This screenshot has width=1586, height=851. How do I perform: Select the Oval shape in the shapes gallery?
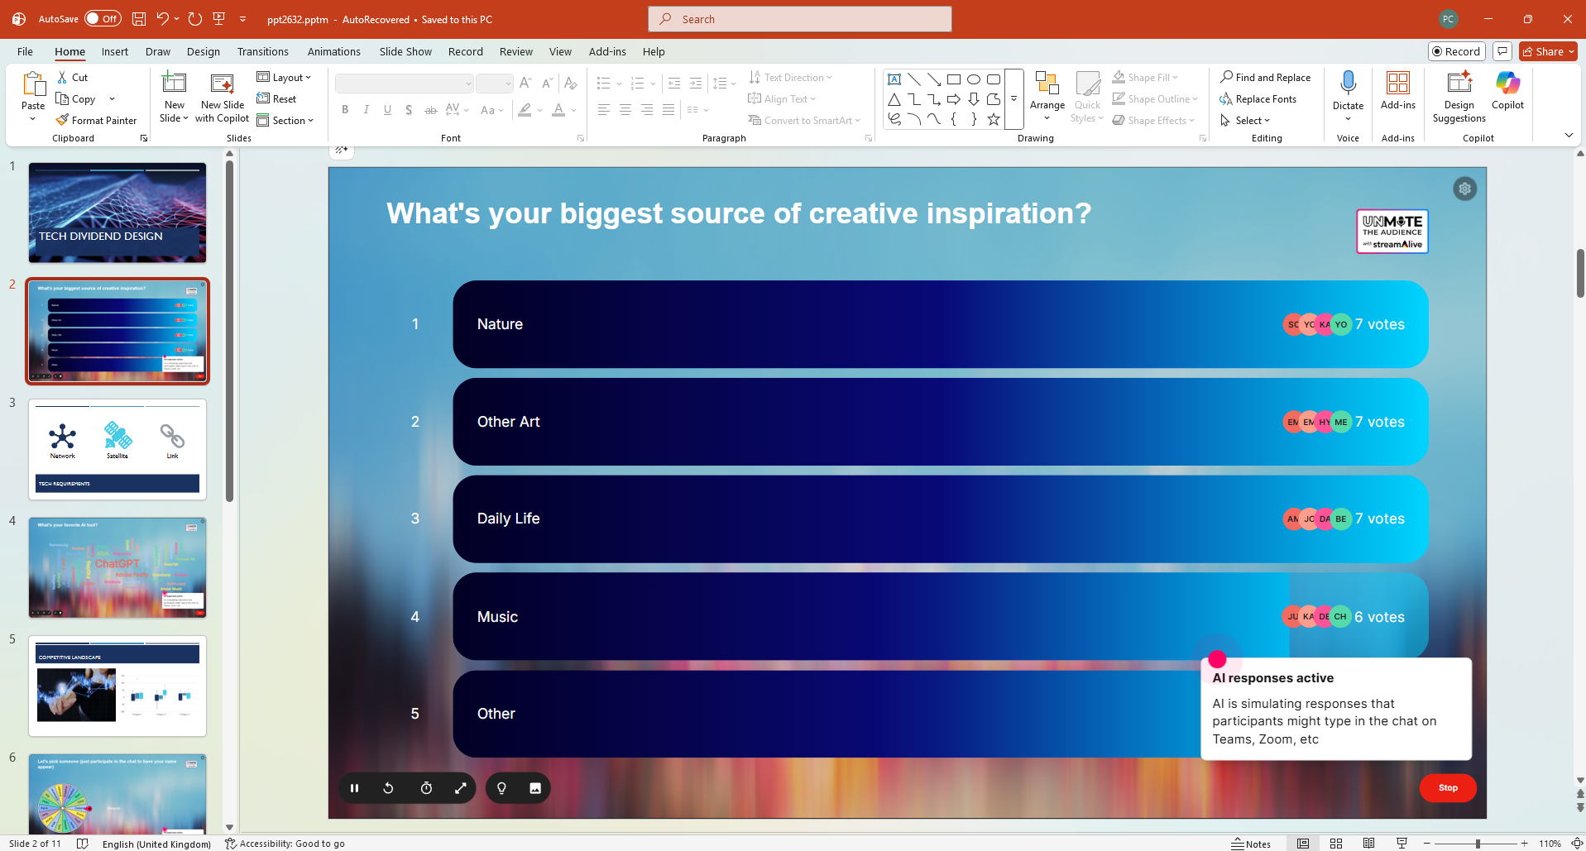pyautogui.click(x=973, y=79)
